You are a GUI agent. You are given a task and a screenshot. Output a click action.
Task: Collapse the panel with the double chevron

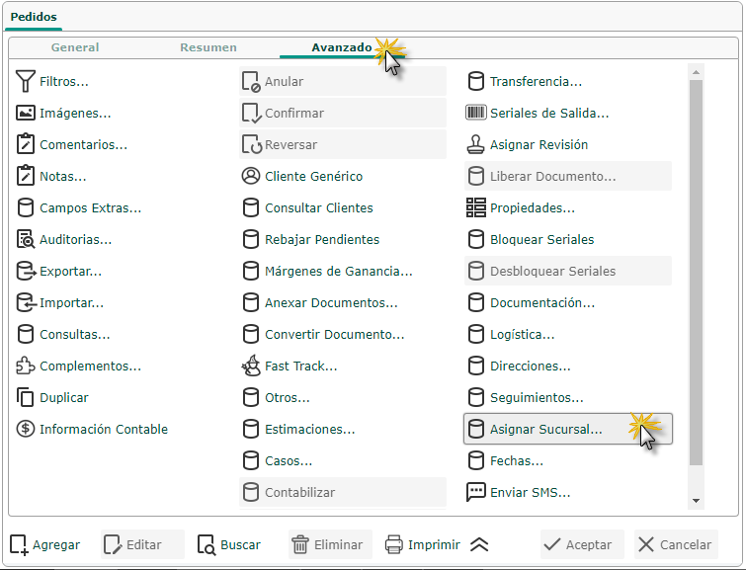[x=479, y=544]
